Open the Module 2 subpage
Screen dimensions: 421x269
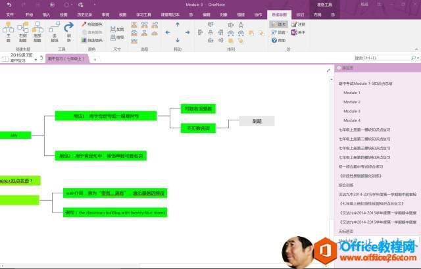[x=352, y=102]
